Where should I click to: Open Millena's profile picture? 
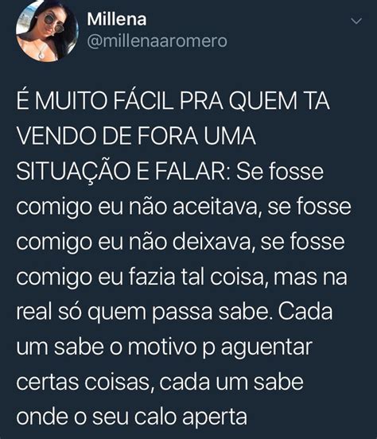pos(47,30)
